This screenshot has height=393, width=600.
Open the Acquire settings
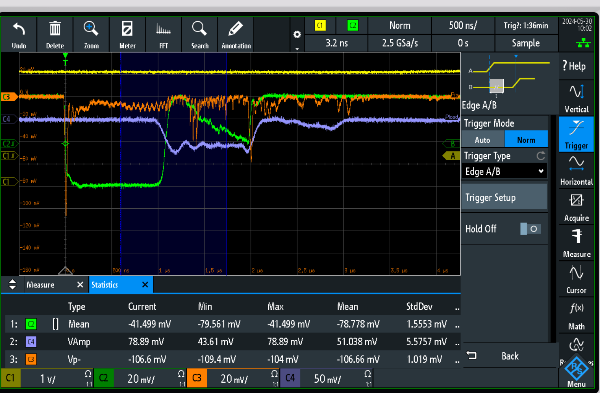click(576, 207)
